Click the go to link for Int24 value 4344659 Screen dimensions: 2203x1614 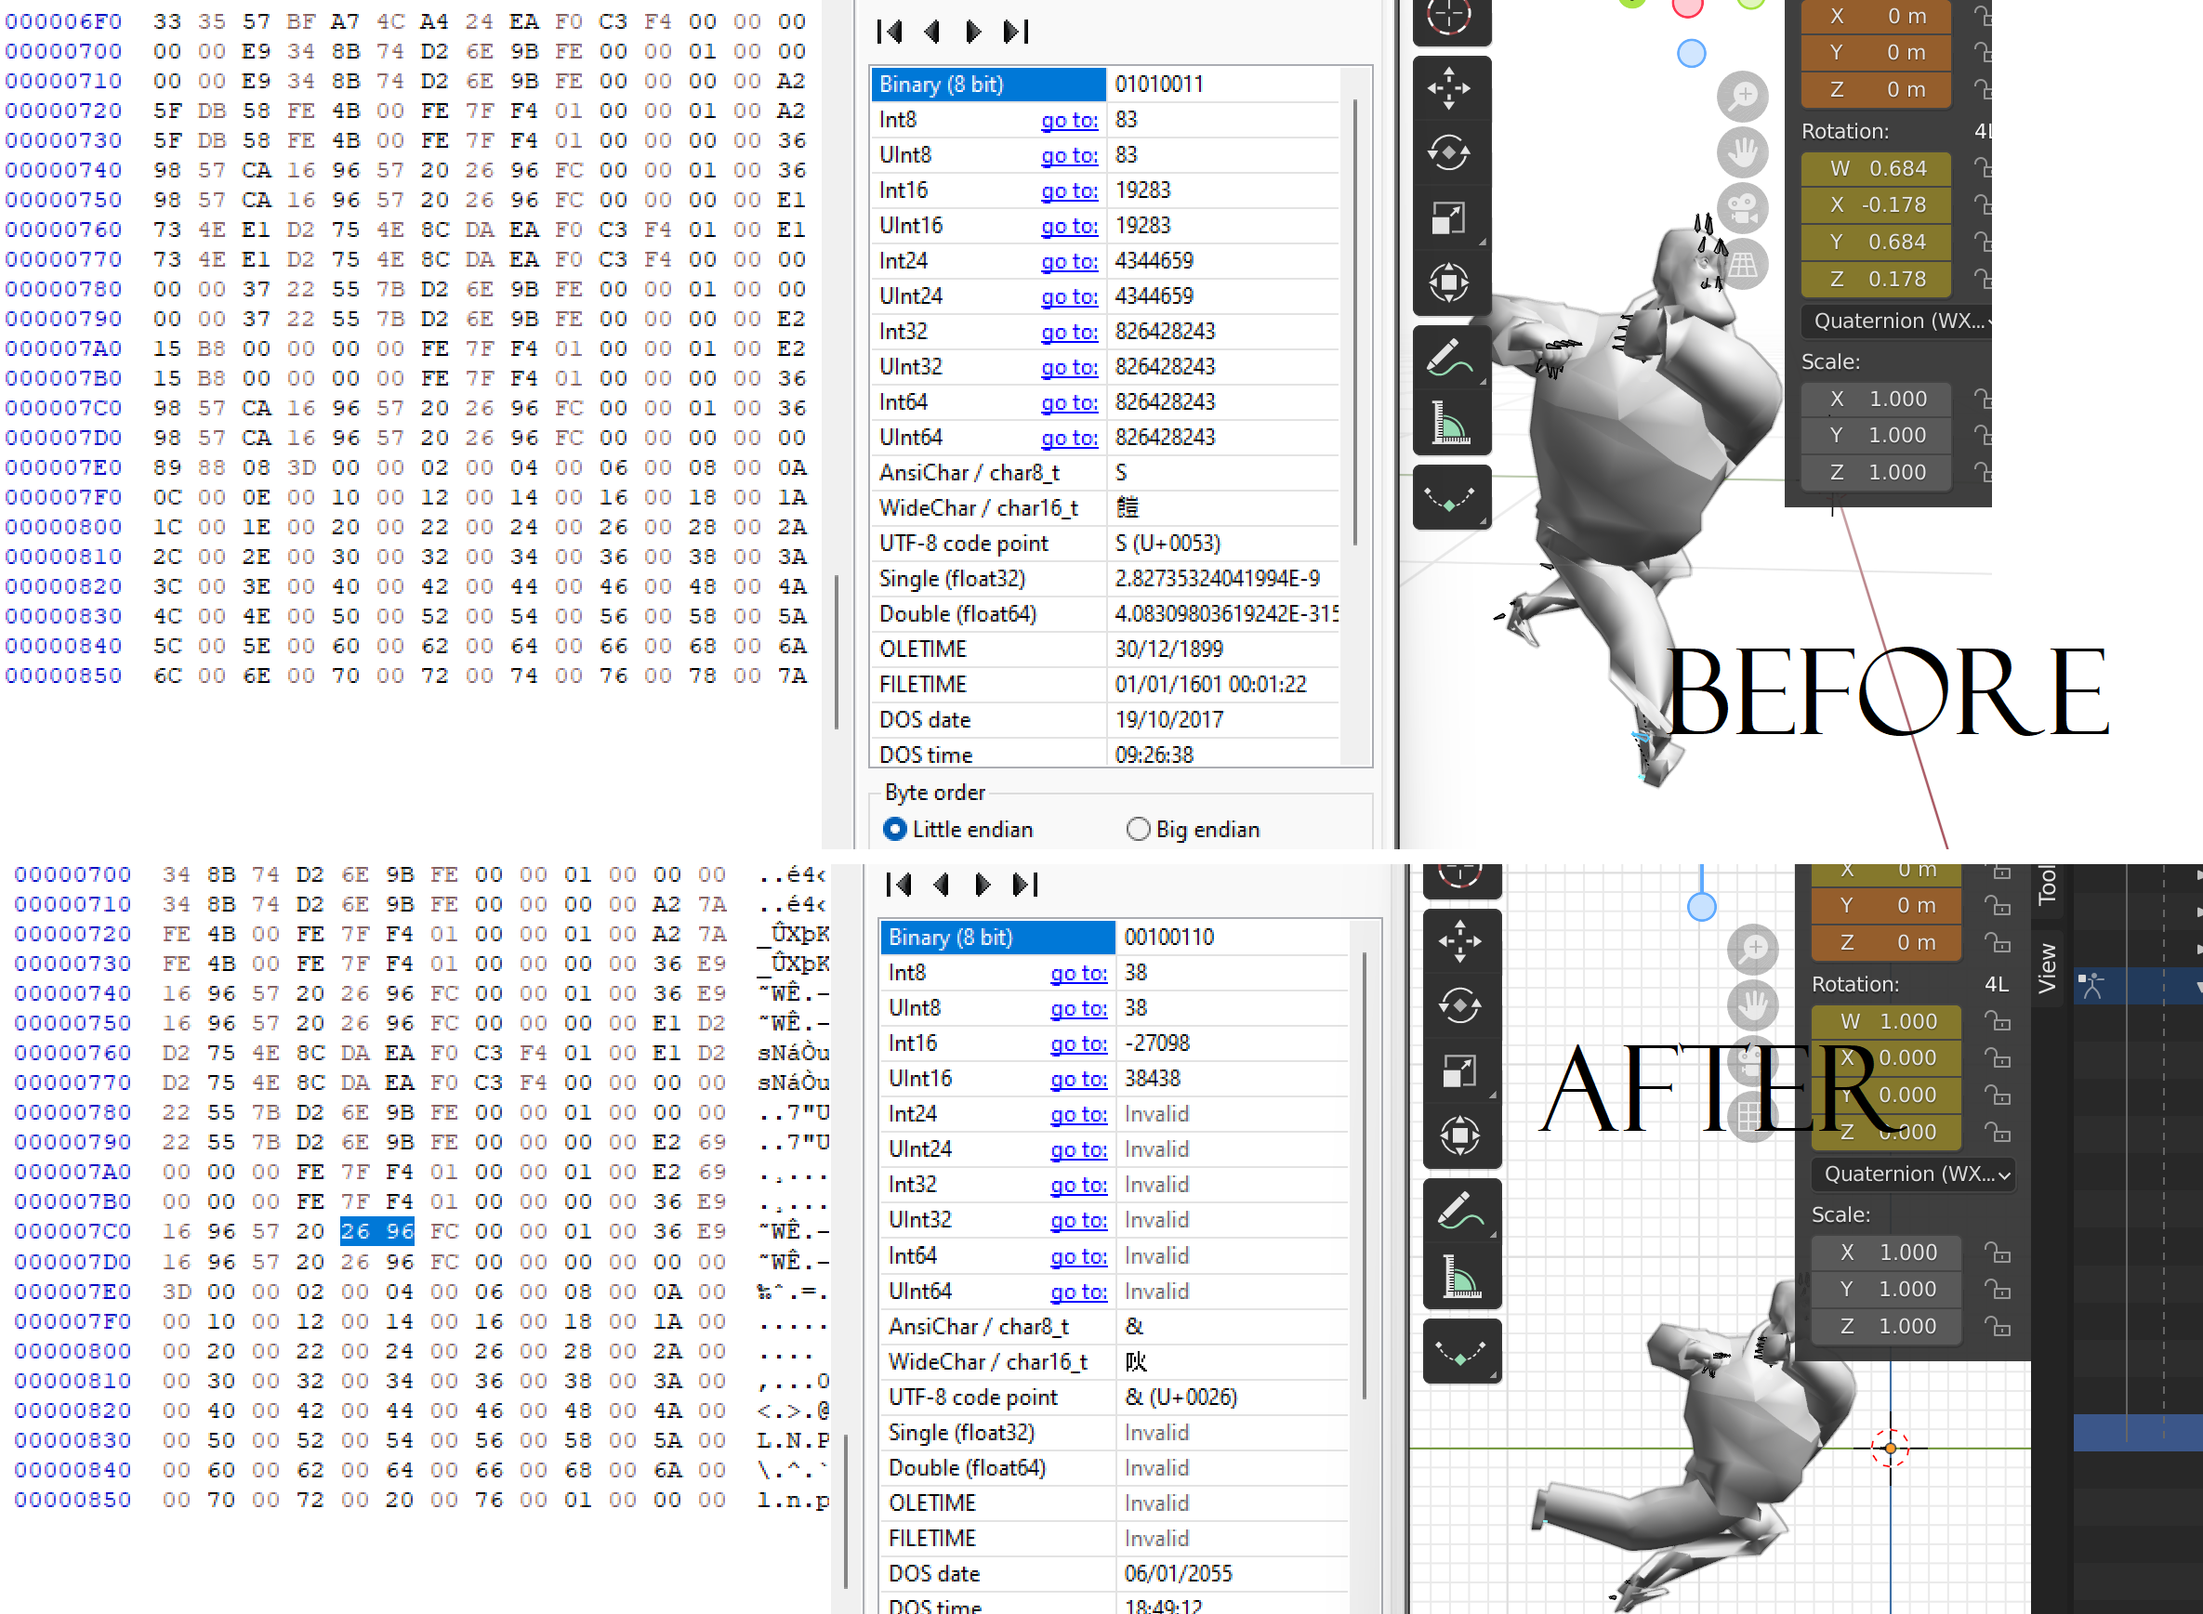[x=1069, y=261]
